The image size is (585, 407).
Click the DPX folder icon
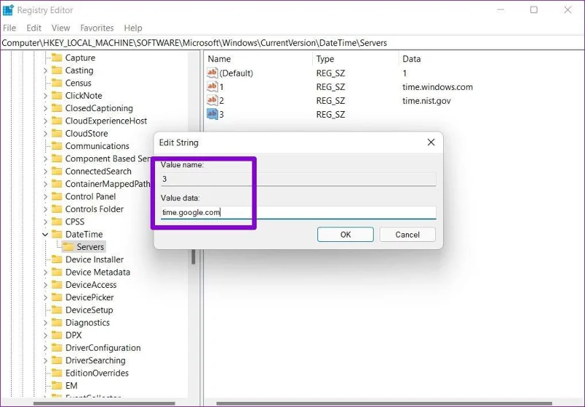(57, 335)
